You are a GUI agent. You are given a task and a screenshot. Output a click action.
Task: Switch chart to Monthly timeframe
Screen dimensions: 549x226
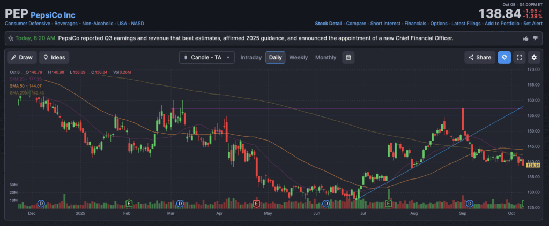tap(325, 57)
